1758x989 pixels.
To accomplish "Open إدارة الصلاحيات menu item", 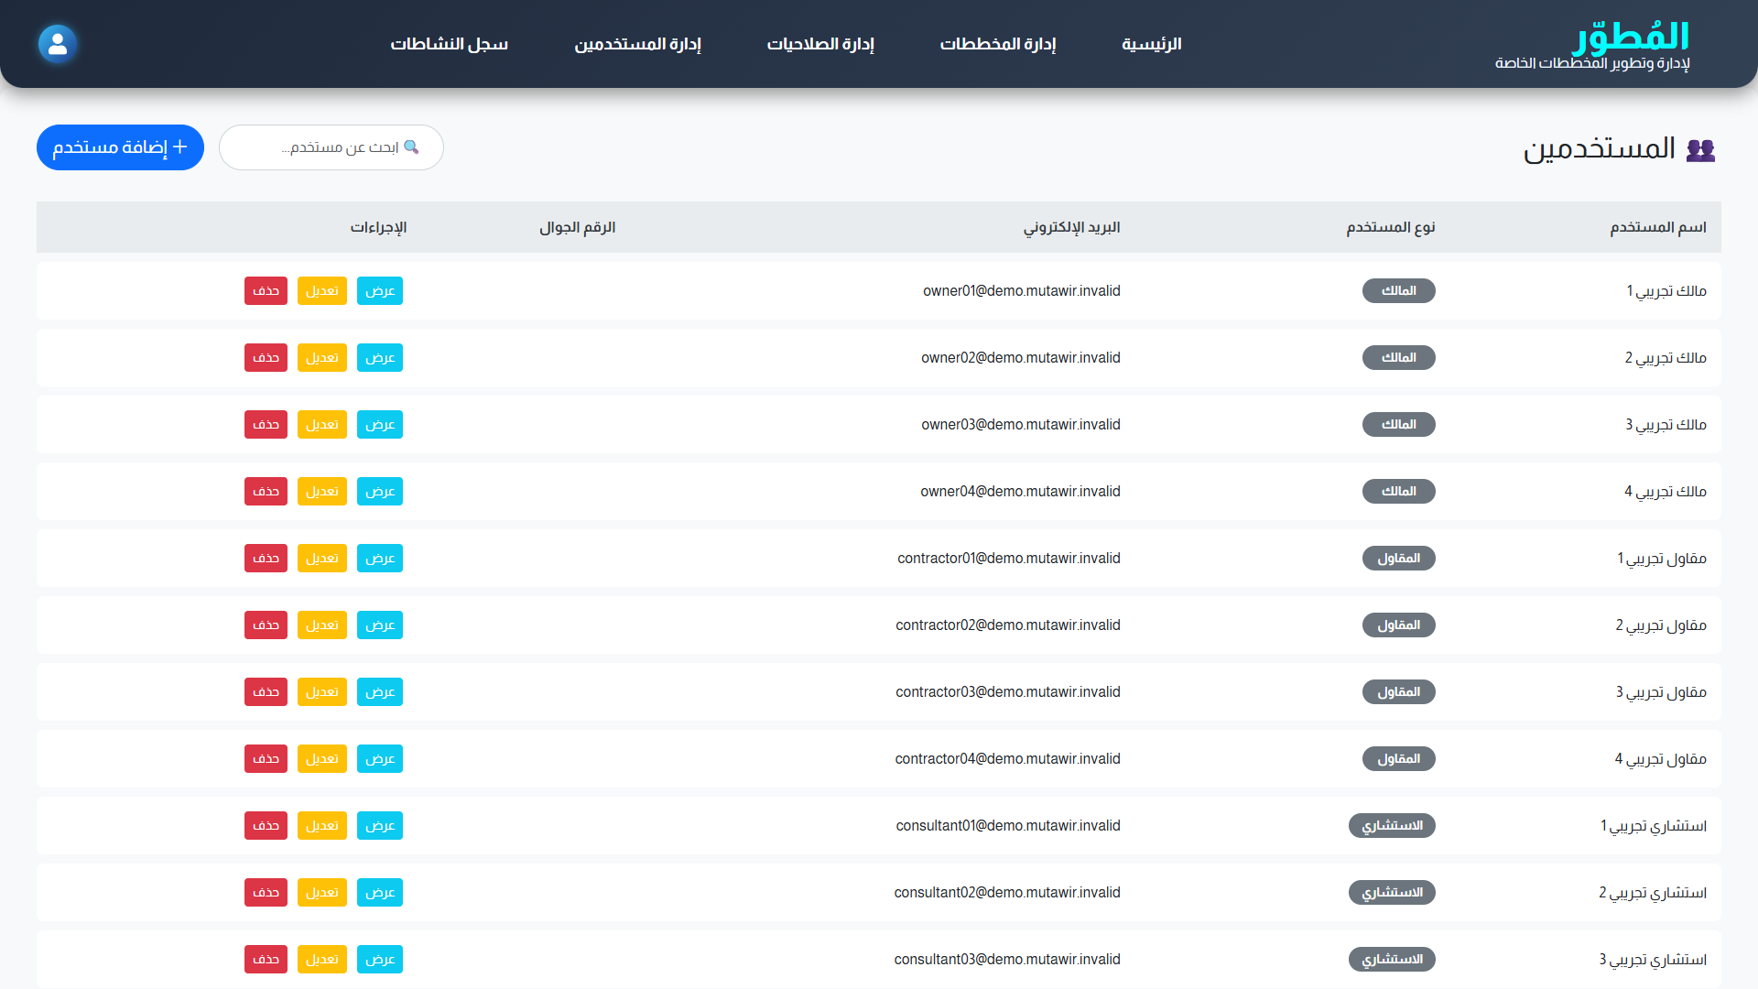I will [820, 44].
